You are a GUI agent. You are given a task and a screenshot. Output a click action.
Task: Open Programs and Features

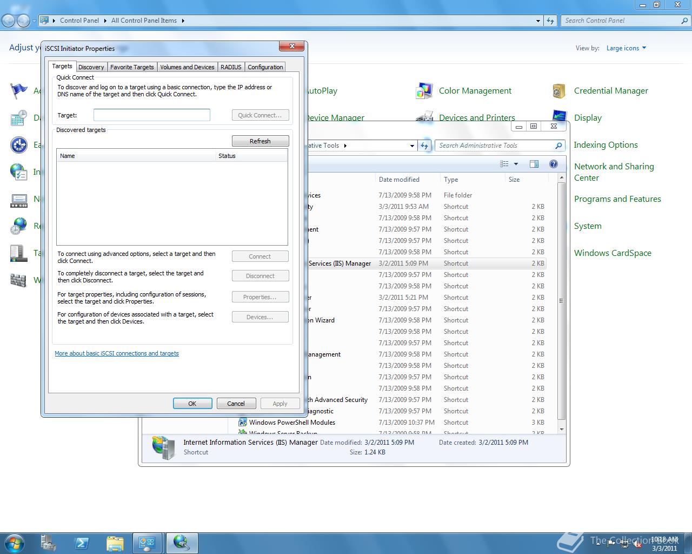click(617, 199)
